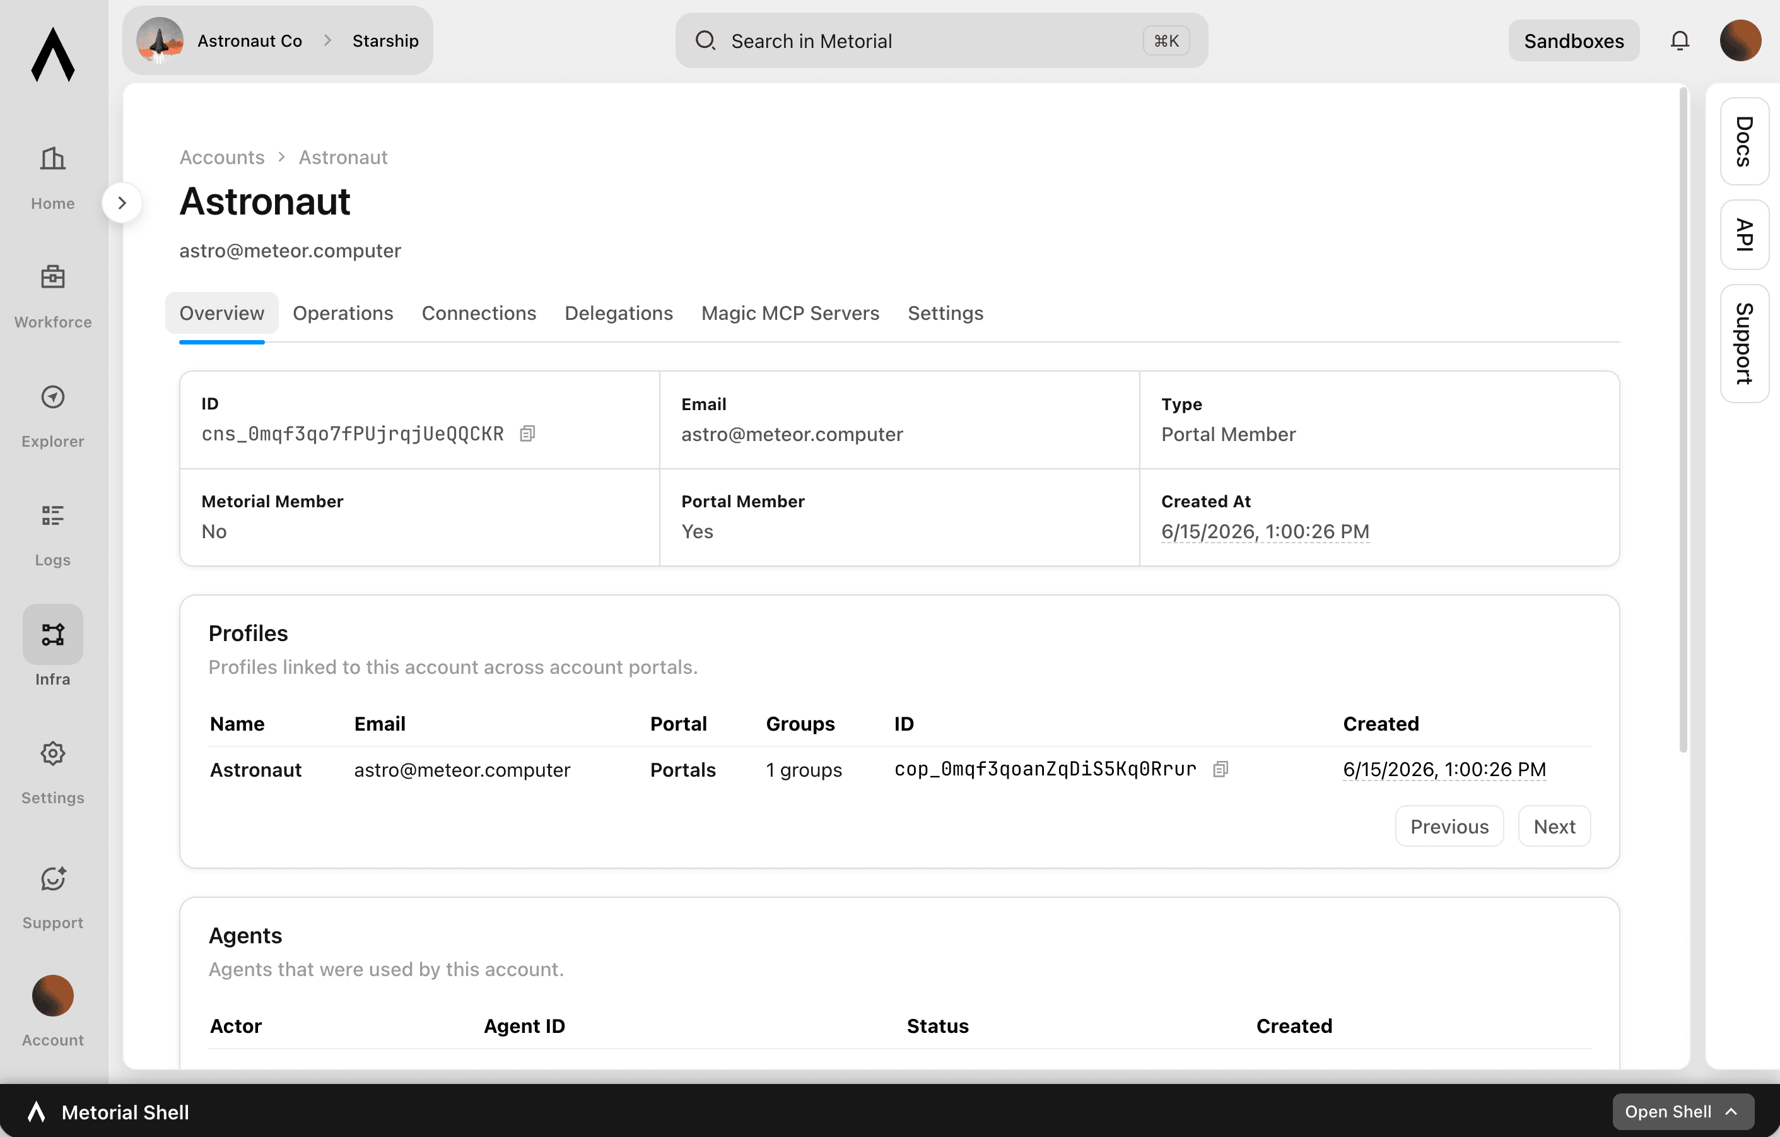Open the Explorer compass icon
Image resolution: width=1780 pixels, height=1137 pixels.
click(52, 397)
